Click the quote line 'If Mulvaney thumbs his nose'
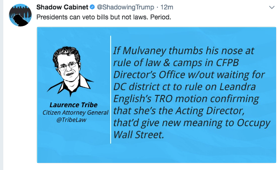The height and width of the screenshot is (170, 278). point(183,51)
